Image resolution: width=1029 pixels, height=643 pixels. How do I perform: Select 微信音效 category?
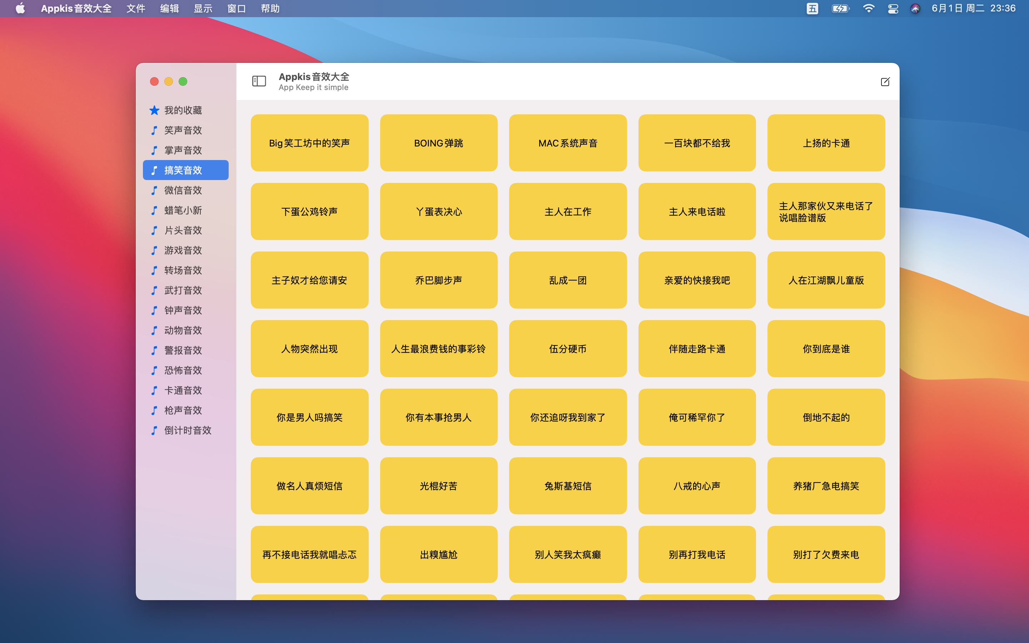(186, 190)
